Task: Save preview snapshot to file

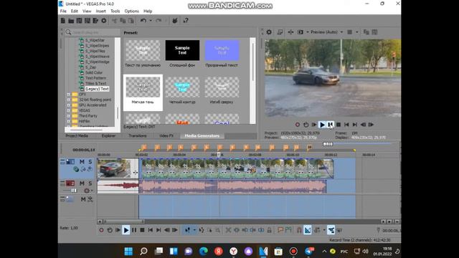Action: tap(374, 32)
